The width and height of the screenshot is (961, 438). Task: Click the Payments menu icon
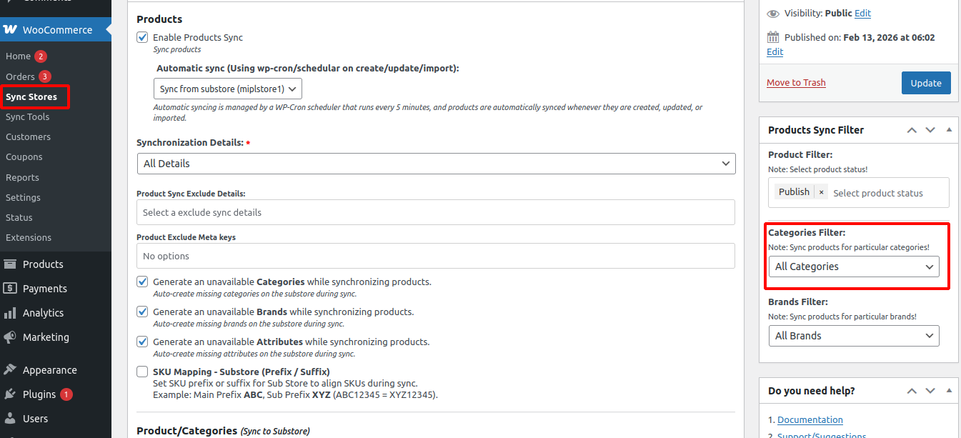(10, 289)
